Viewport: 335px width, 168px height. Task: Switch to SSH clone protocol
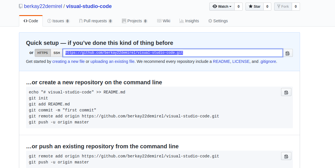(57, 53)
